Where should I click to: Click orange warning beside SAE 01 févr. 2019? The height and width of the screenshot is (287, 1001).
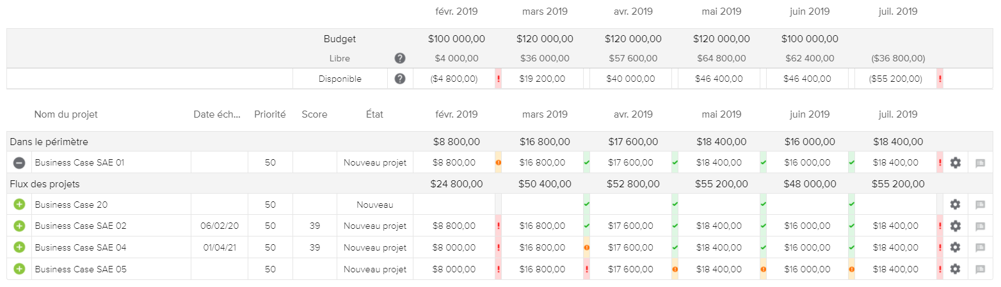coord(499,163)
